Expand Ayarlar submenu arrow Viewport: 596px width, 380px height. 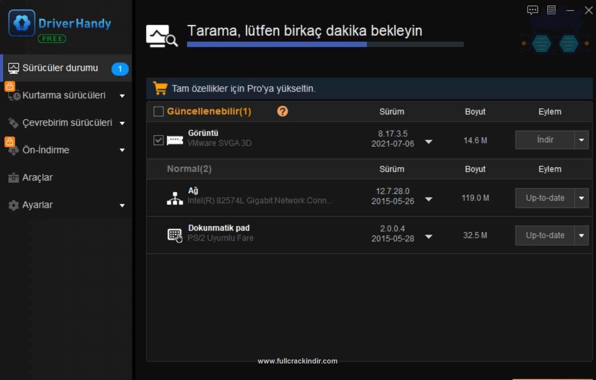[122, 206]
